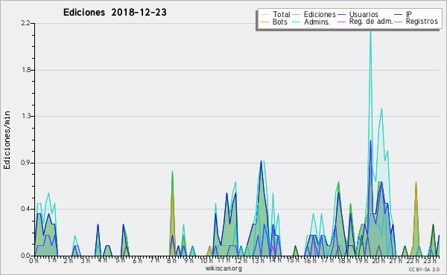
Task: Click the '12 h' x-axis label
Action: click(241, 260)
